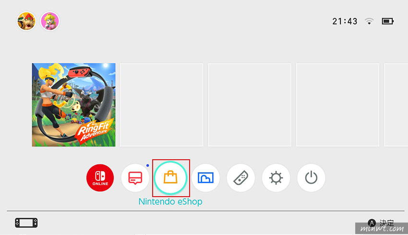Screen dimensions: 408x235
Task: Launch the Nintendo eShop shopping bag icon
Action: coord(170,178)
